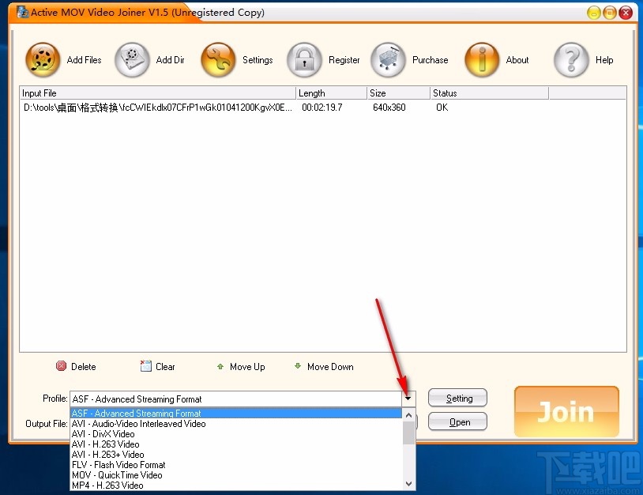Select the loaded video file row
The image size is (643, 495).
pos(158,108)
